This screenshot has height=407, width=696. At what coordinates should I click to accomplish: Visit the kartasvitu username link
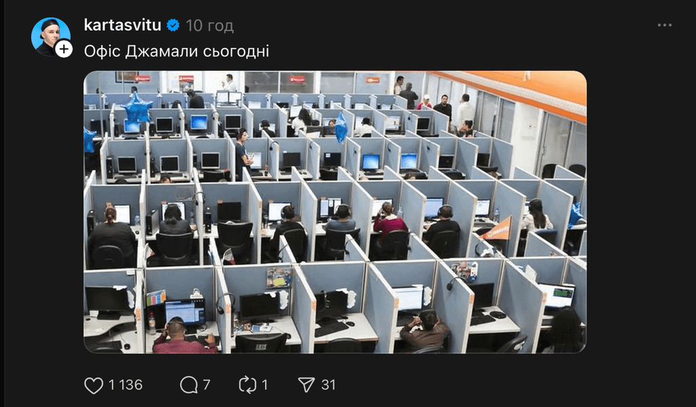click(122, 25)
